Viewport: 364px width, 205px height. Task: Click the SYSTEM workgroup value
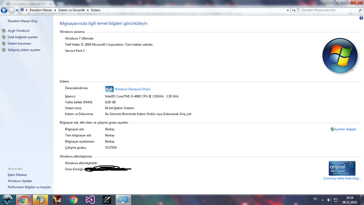[x=111, y=148]
